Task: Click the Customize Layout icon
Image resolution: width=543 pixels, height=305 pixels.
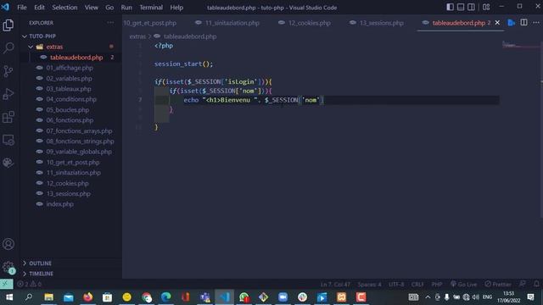Action: [x=486, y=7]
